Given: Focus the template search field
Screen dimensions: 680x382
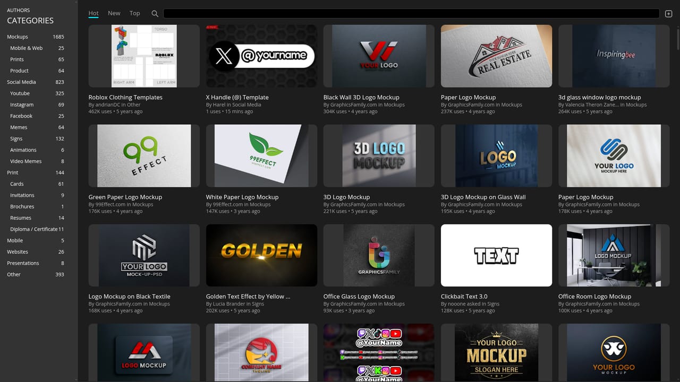Looking at the screenshot, I should tap(411, 14).
